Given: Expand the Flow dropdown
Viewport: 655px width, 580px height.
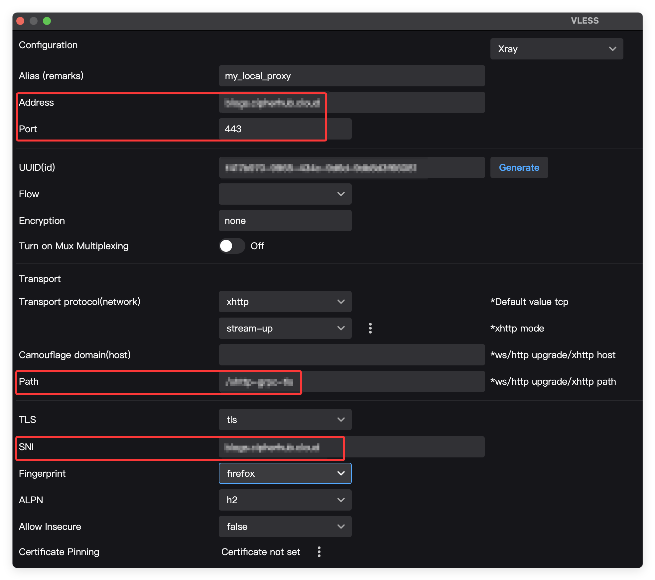Looking at the screenshot, I should pyautogui.click(x=285, y=194).
